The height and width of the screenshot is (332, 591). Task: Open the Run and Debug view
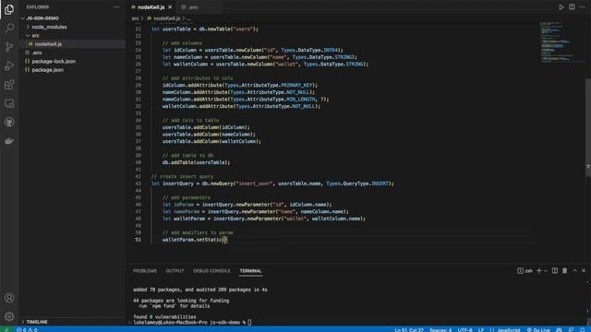click(9, 65)
